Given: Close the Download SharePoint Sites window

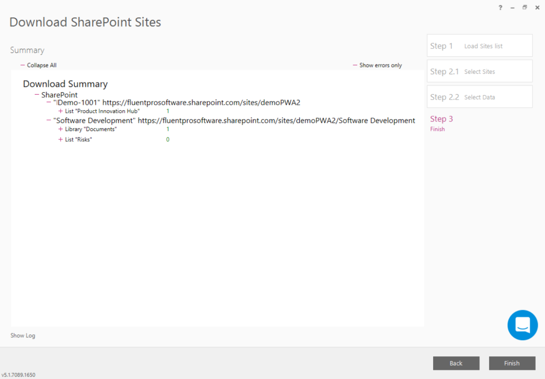Looking at the screenshot, I should click(x=537, y=7).
